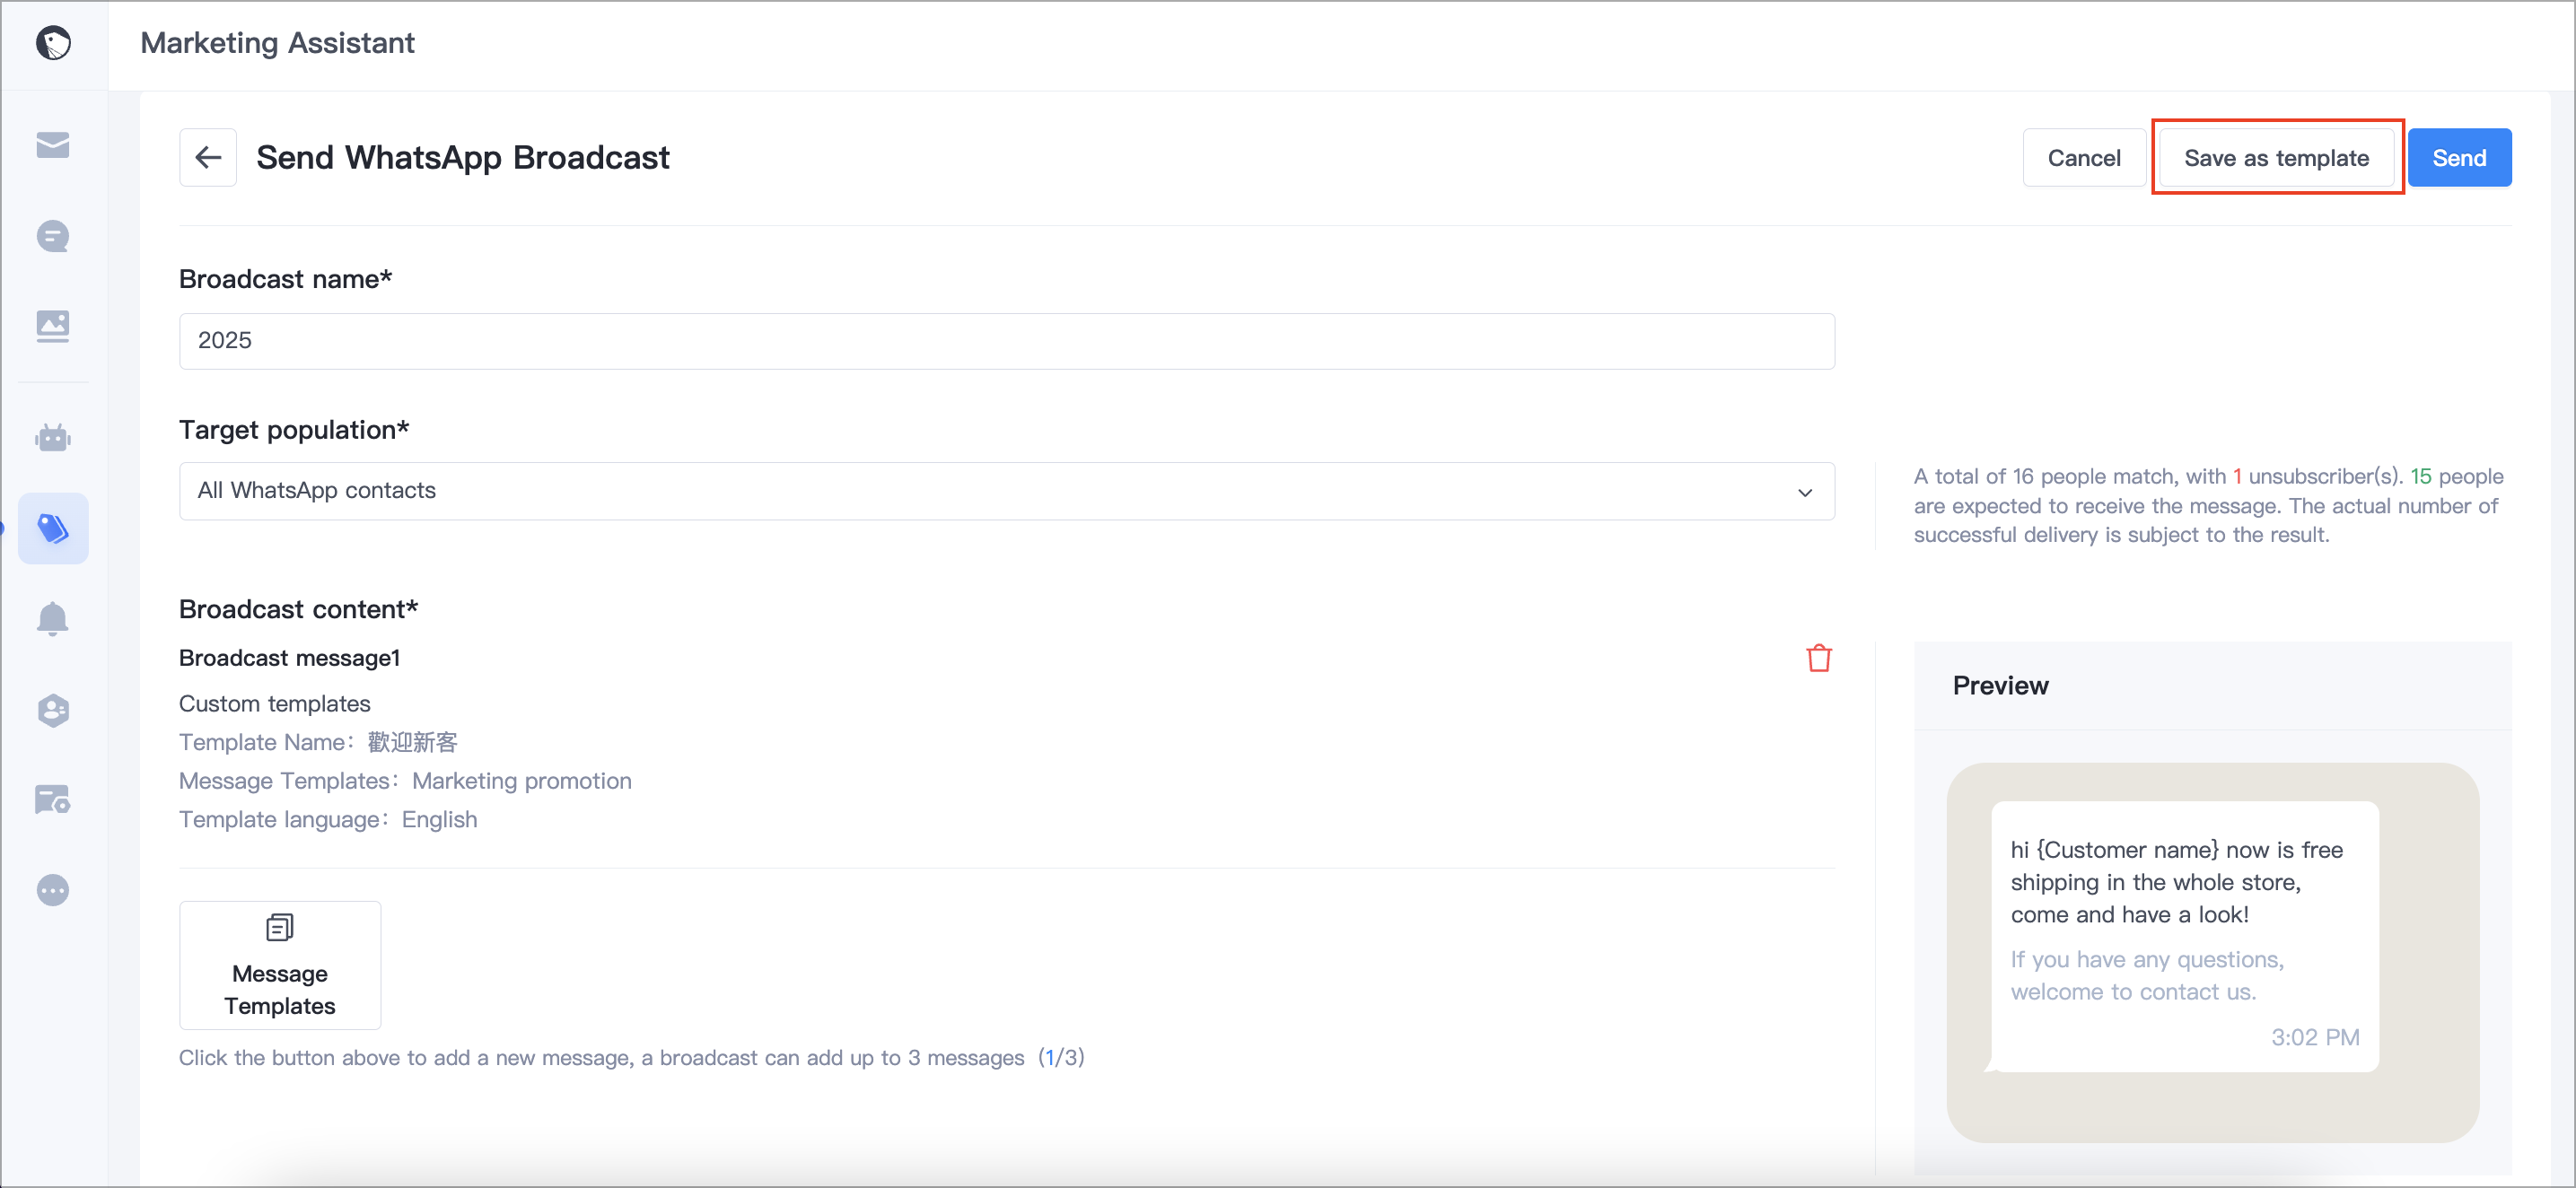The image size is (2576, 1188).
Task: Click the Broadcast content* label
Action: pos(299,610)
